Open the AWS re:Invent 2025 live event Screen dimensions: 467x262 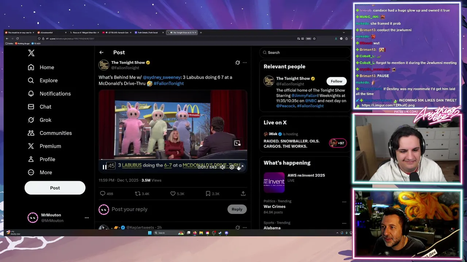click(x=305, y=182)
